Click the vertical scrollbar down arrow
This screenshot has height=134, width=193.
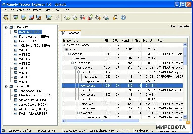pos(185,117)
